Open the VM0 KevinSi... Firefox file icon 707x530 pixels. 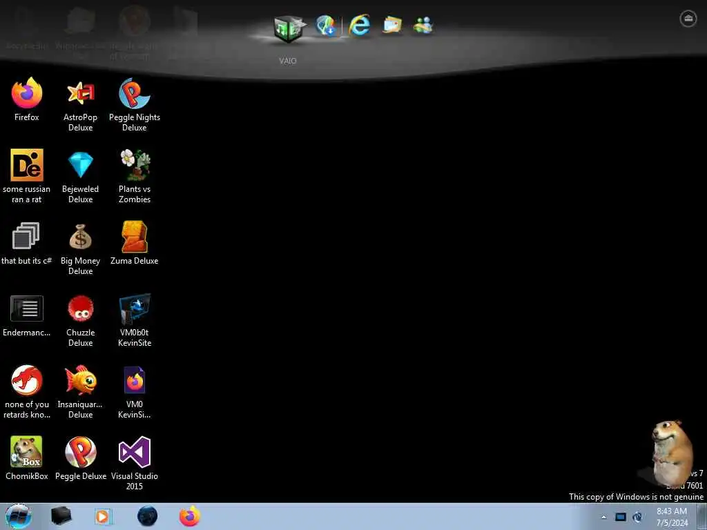pyautogui.click(x=135, y=392)
